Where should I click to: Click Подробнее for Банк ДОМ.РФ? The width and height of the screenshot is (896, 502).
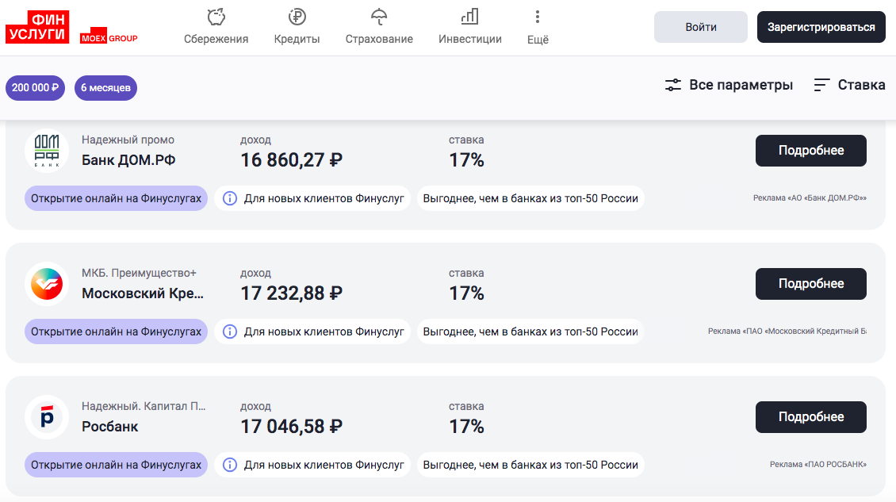click(811, 151)
